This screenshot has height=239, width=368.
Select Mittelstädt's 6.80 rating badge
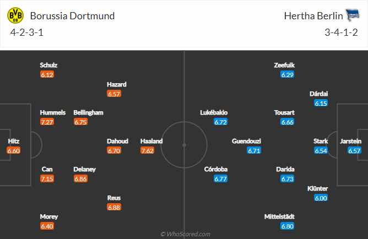pyautogui.click(x=286, y=226)
